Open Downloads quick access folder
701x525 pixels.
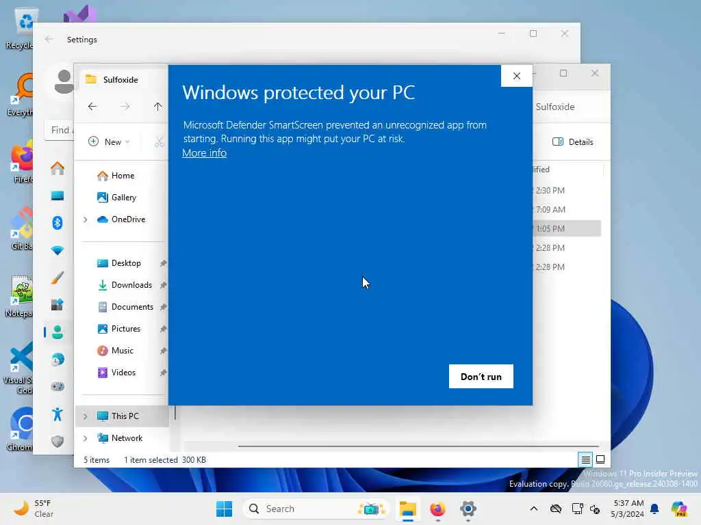tap(131, 285)
